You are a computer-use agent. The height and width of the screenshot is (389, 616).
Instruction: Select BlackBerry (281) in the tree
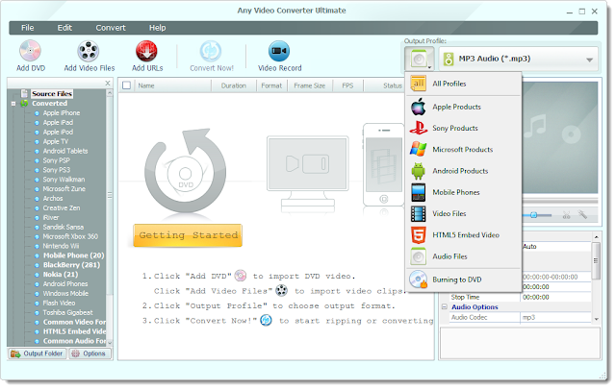[x=71, y=265]
